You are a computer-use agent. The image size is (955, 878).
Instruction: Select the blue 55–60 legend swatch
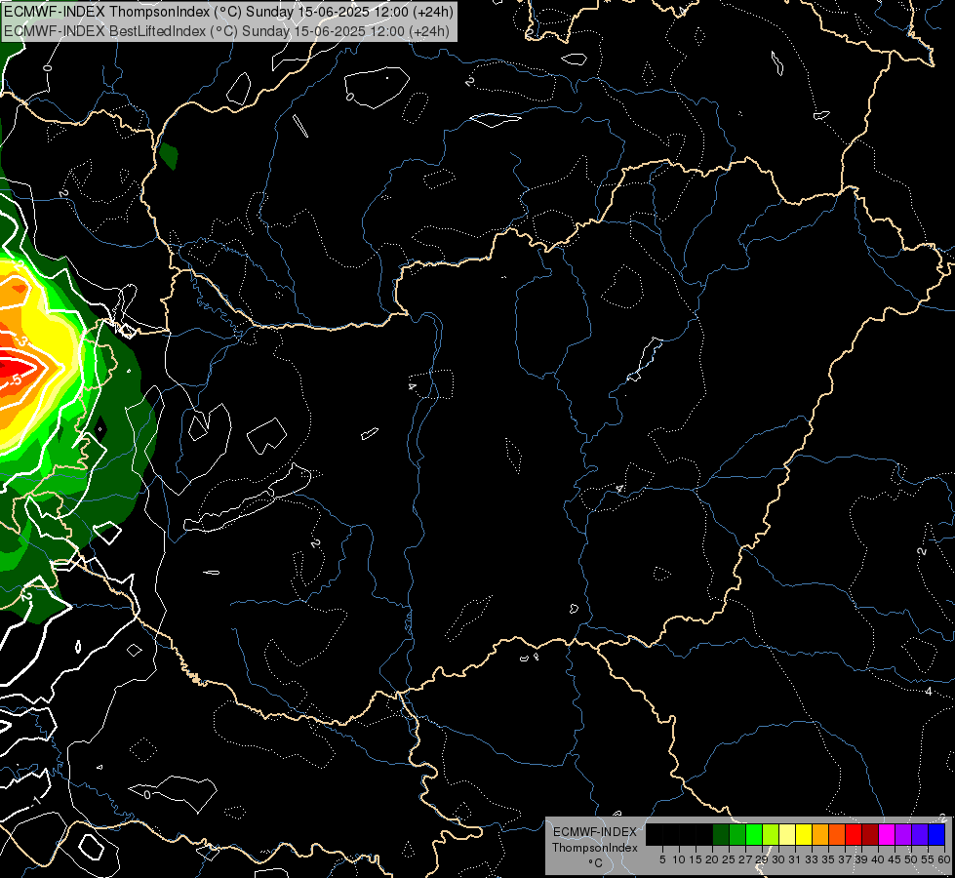[x=936, y=834]
